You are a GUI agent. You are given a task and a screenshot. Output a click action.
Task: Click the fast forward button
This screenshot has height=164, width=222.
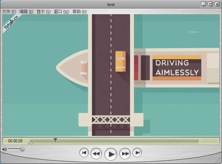click(x=125, y=154)
